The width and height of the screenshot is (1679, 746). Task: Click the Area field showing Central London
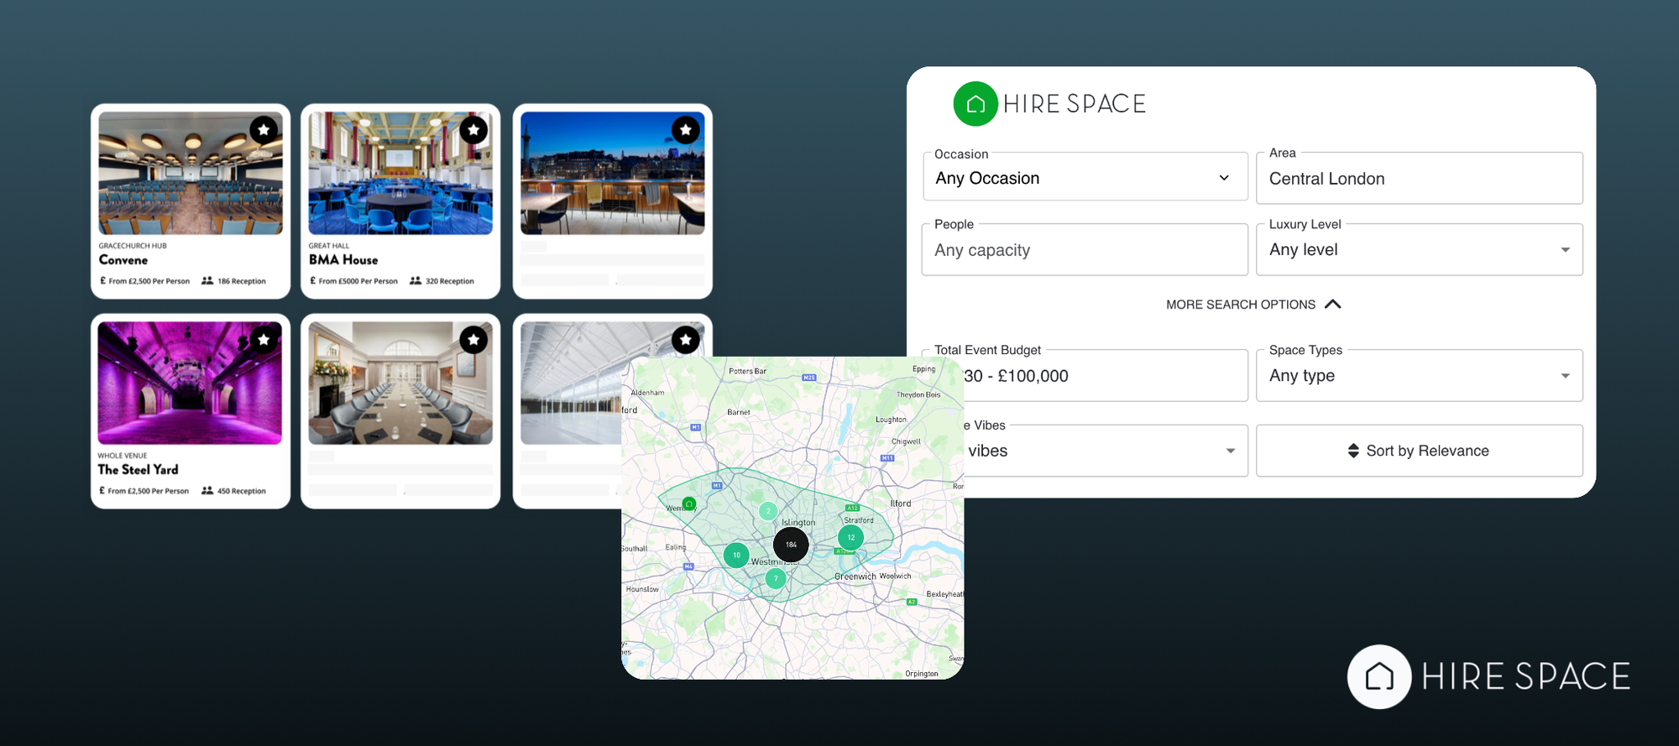(x=1419, y=179)
